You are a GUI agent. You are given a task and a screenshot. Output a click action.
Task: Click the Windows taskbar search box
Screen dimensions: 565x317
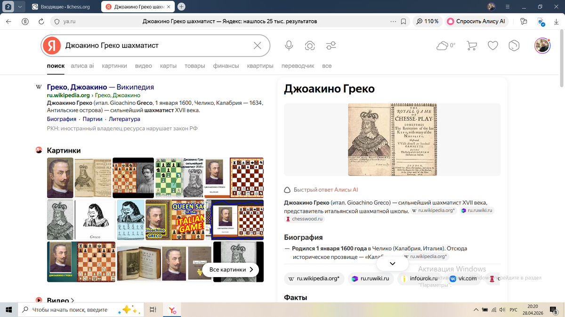pyautogui.click(x=81, y=310)
